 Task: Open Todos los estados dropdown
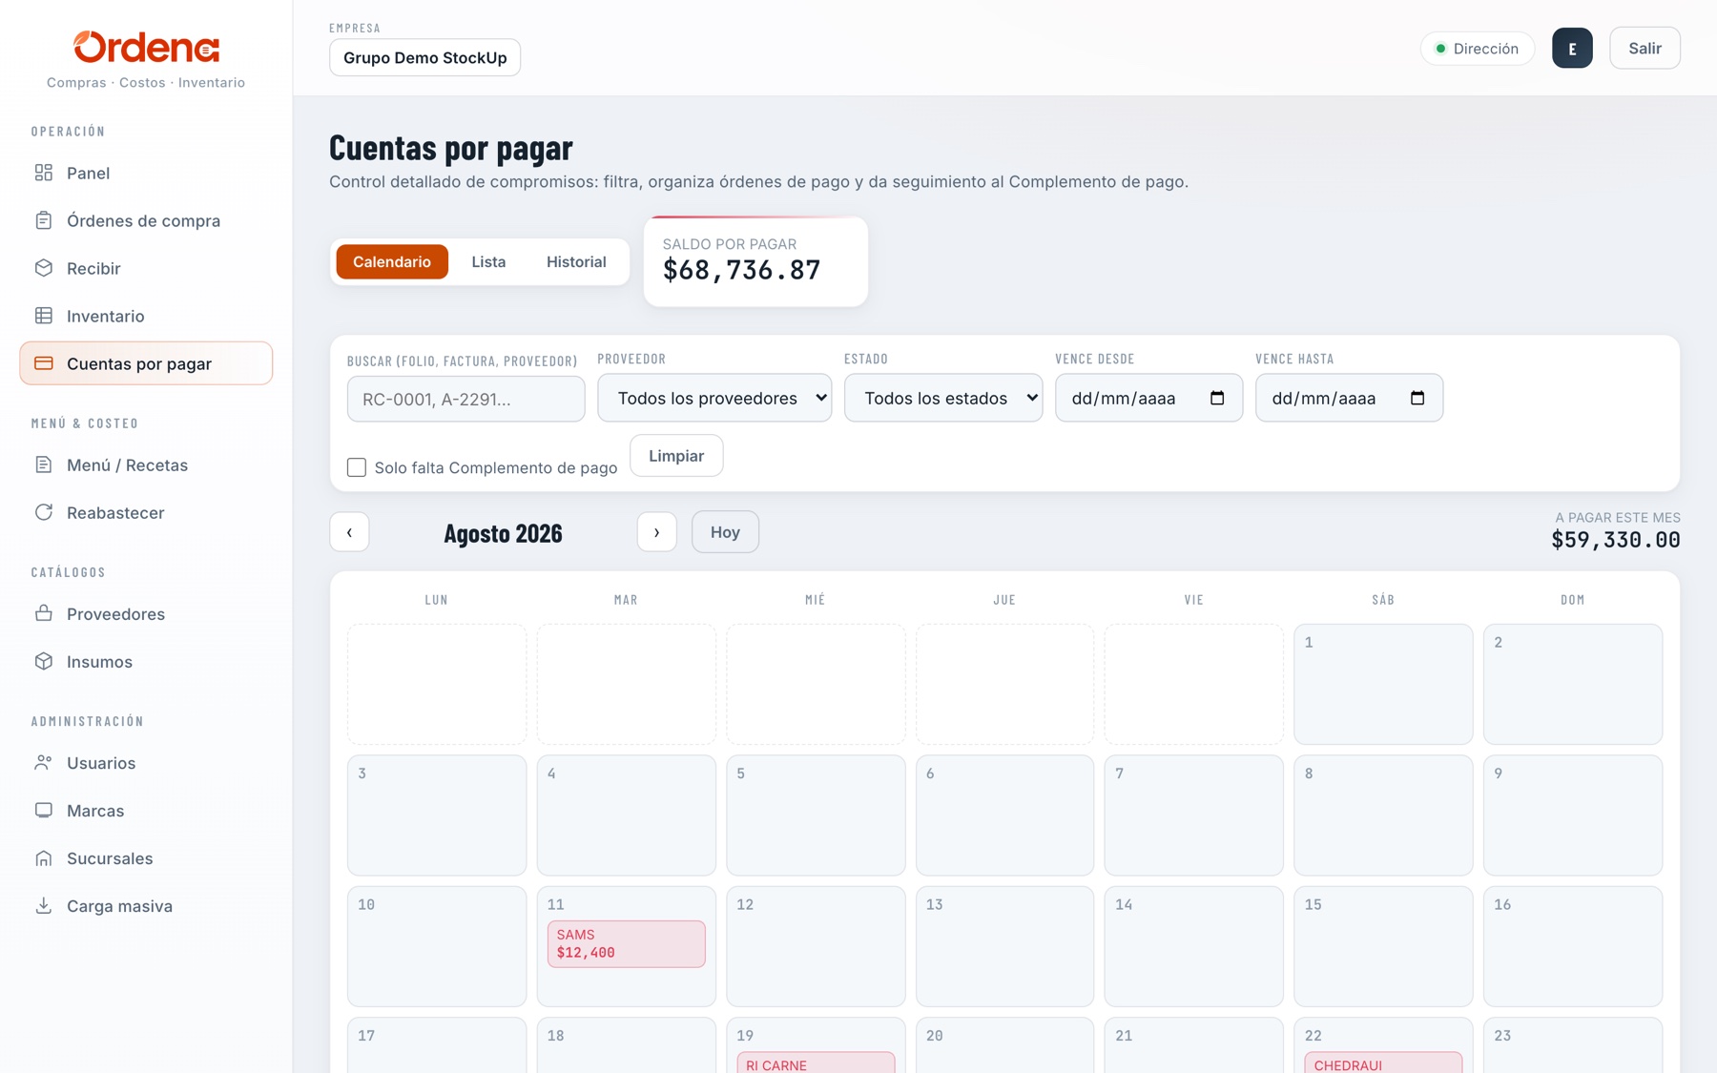[x=943, y=398]
